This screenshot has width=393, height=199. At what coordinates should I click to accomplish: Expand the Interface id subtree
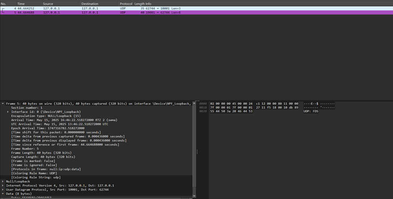click(8, 112)
